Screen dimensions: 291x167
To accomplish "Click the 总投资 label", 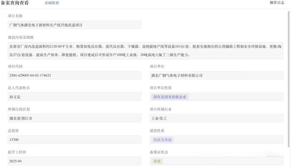I will (x=13, y=131).
